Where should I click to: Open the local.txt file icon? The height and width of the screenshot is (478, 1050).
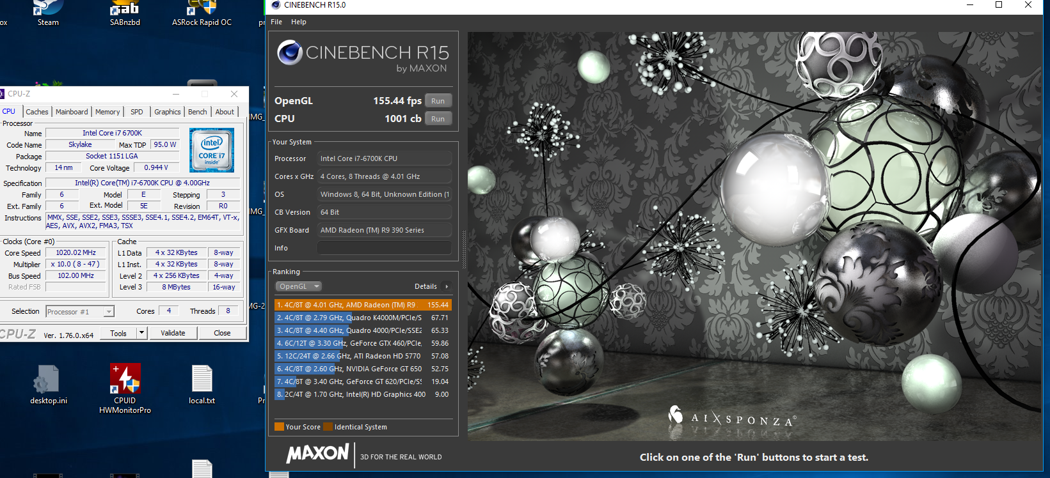tap(202, 384)
